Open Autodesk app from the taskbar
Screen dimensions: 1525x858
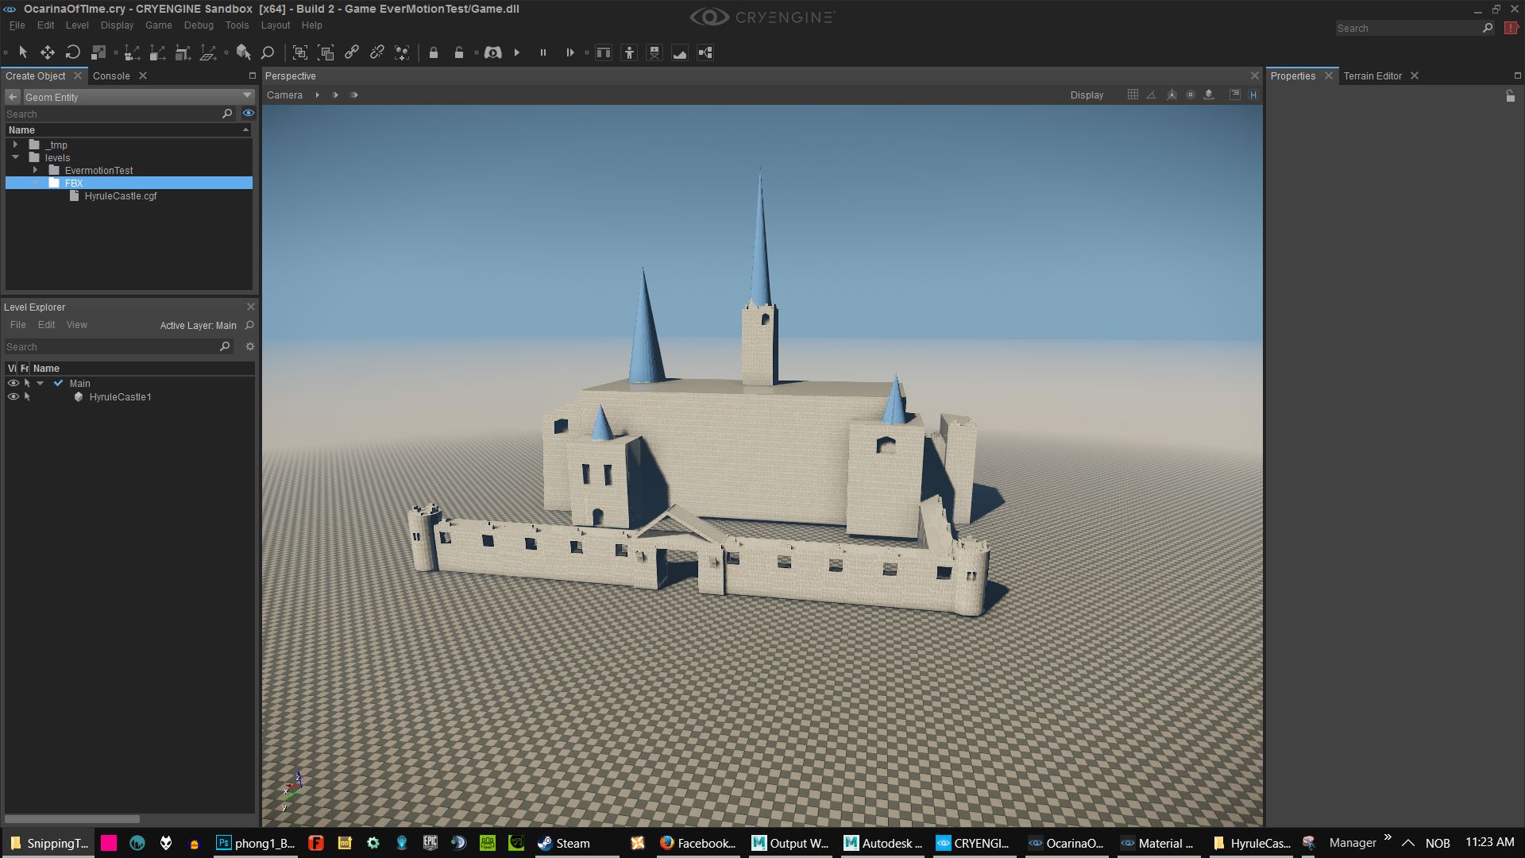pyautogui.click(x=882, y=844)
